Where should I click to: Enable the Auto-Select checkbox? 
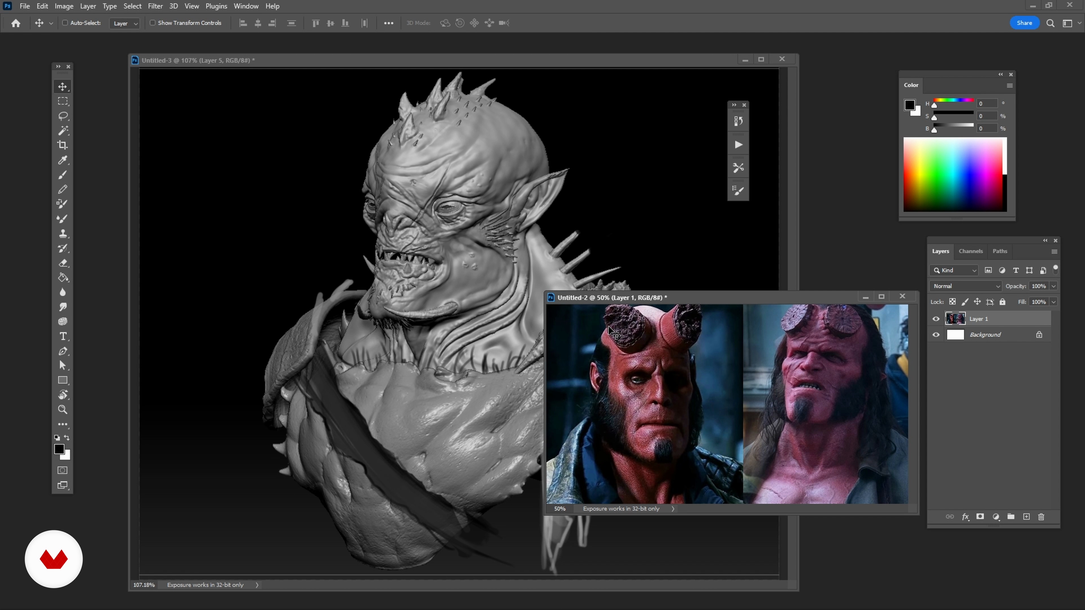pos(65,23)
